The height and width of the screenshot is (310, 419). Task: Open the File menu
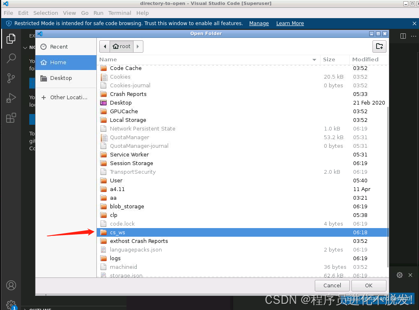pyautogui.click(x=8, y=13)
